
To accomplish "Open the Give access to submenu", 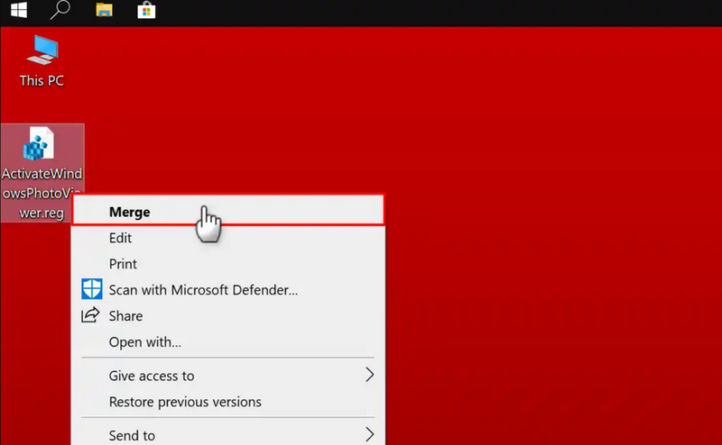I will [228, 376].
